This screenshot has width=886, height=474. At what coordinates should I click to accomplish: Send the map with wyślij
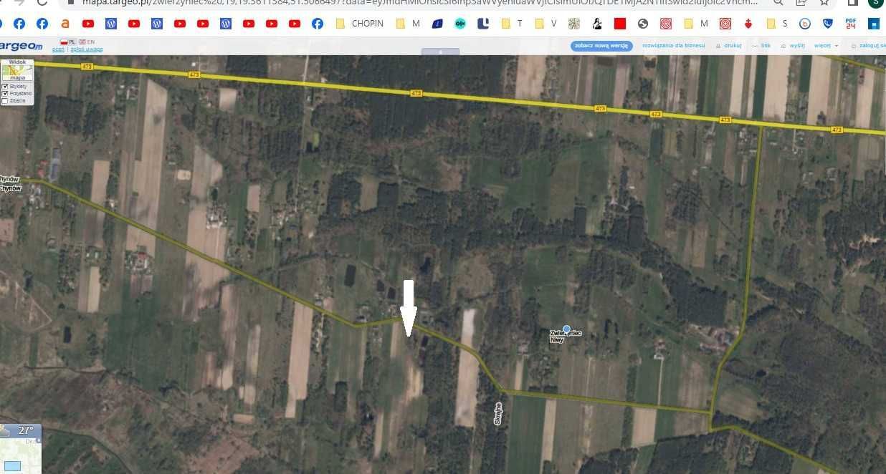793,45
